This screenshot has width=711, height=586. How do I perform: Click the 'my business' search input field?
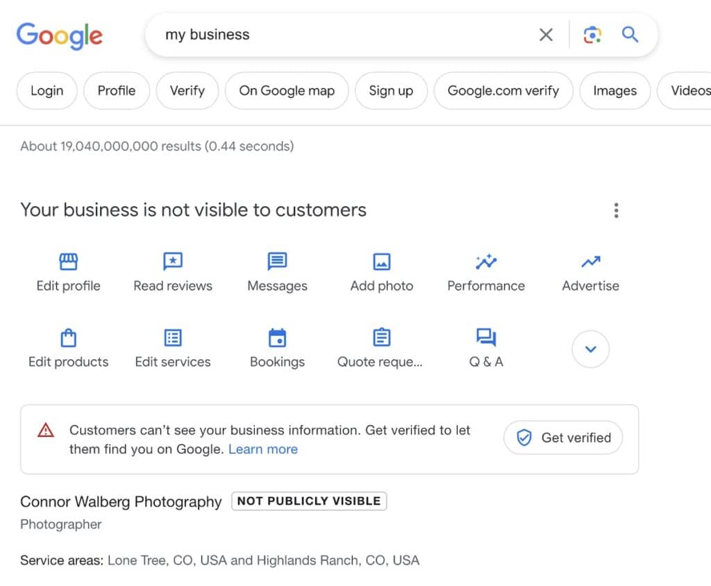(340, 35)
